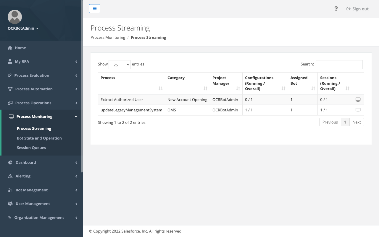The width and height of the screenshot is (379, 237).
Task: Click configurations value 1 / 1 in updateLegacyManagementSystem row
Action: (249, 110)
